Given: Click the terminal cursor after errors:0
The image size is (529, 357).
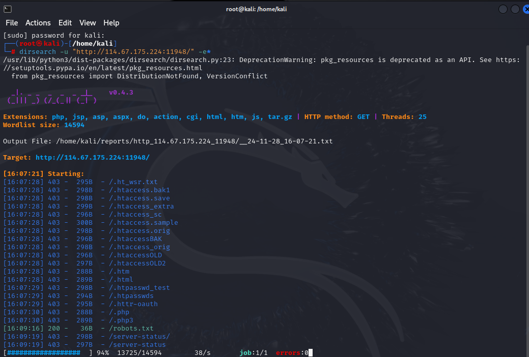Looking at the screenshot, I should pyautogui.click(x=310, y=352).
